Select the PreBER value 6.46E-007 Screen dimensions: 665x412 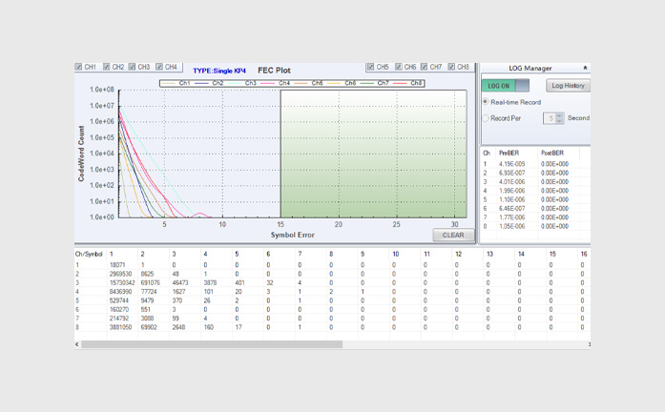tap(512, 209)
